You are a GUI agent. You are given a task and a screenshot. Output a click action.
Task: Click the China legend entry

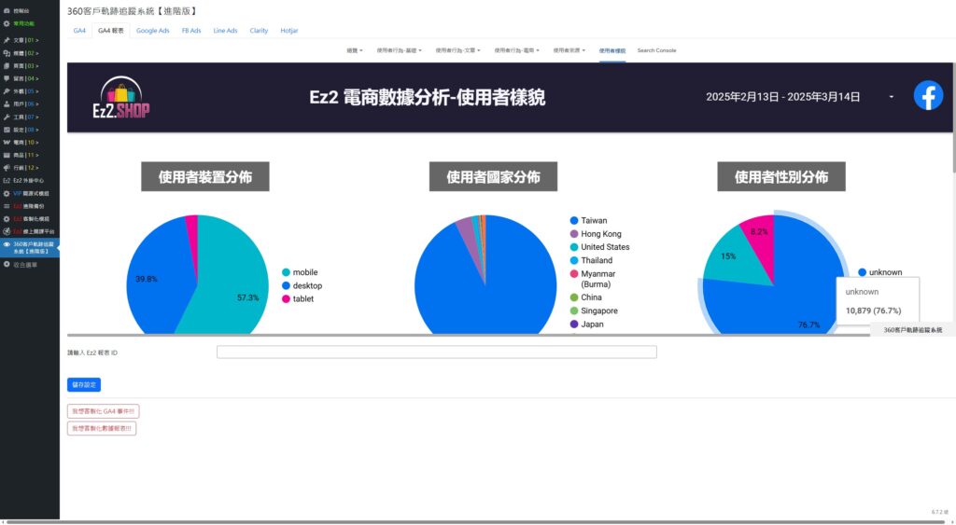(585, 297)
